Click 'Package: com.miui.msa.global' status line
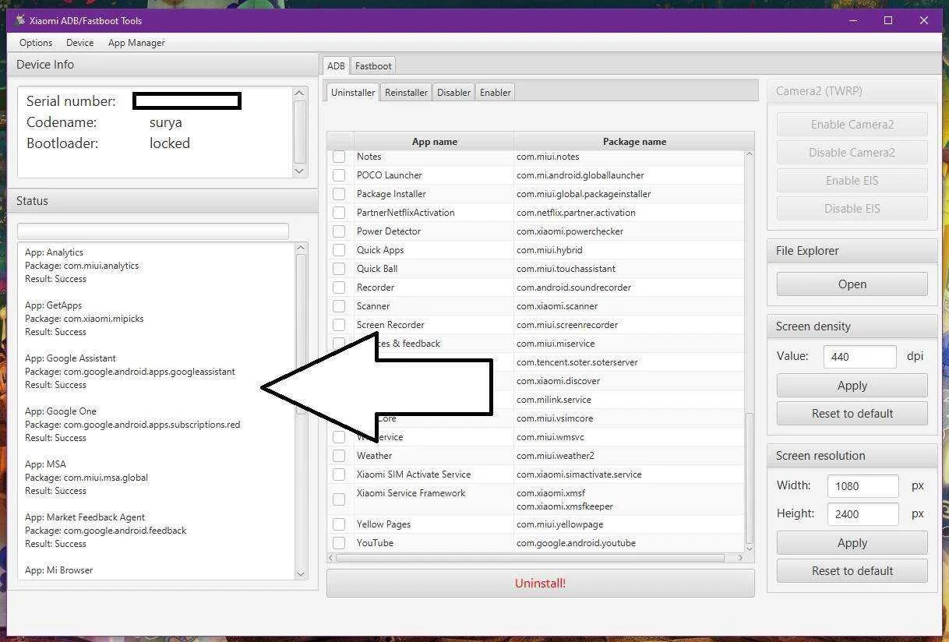Viewport: 949px width, 642px height. [x=86, y=478]
